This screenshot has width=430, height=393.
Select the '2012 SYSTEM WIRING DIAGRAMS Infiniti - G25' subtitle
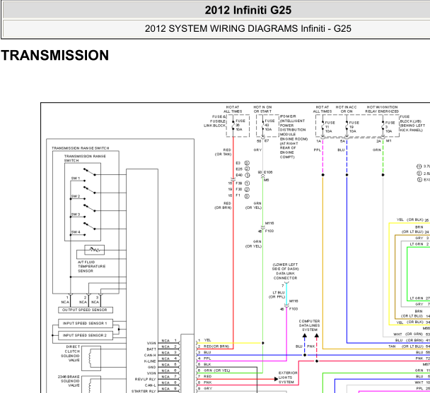248,28
